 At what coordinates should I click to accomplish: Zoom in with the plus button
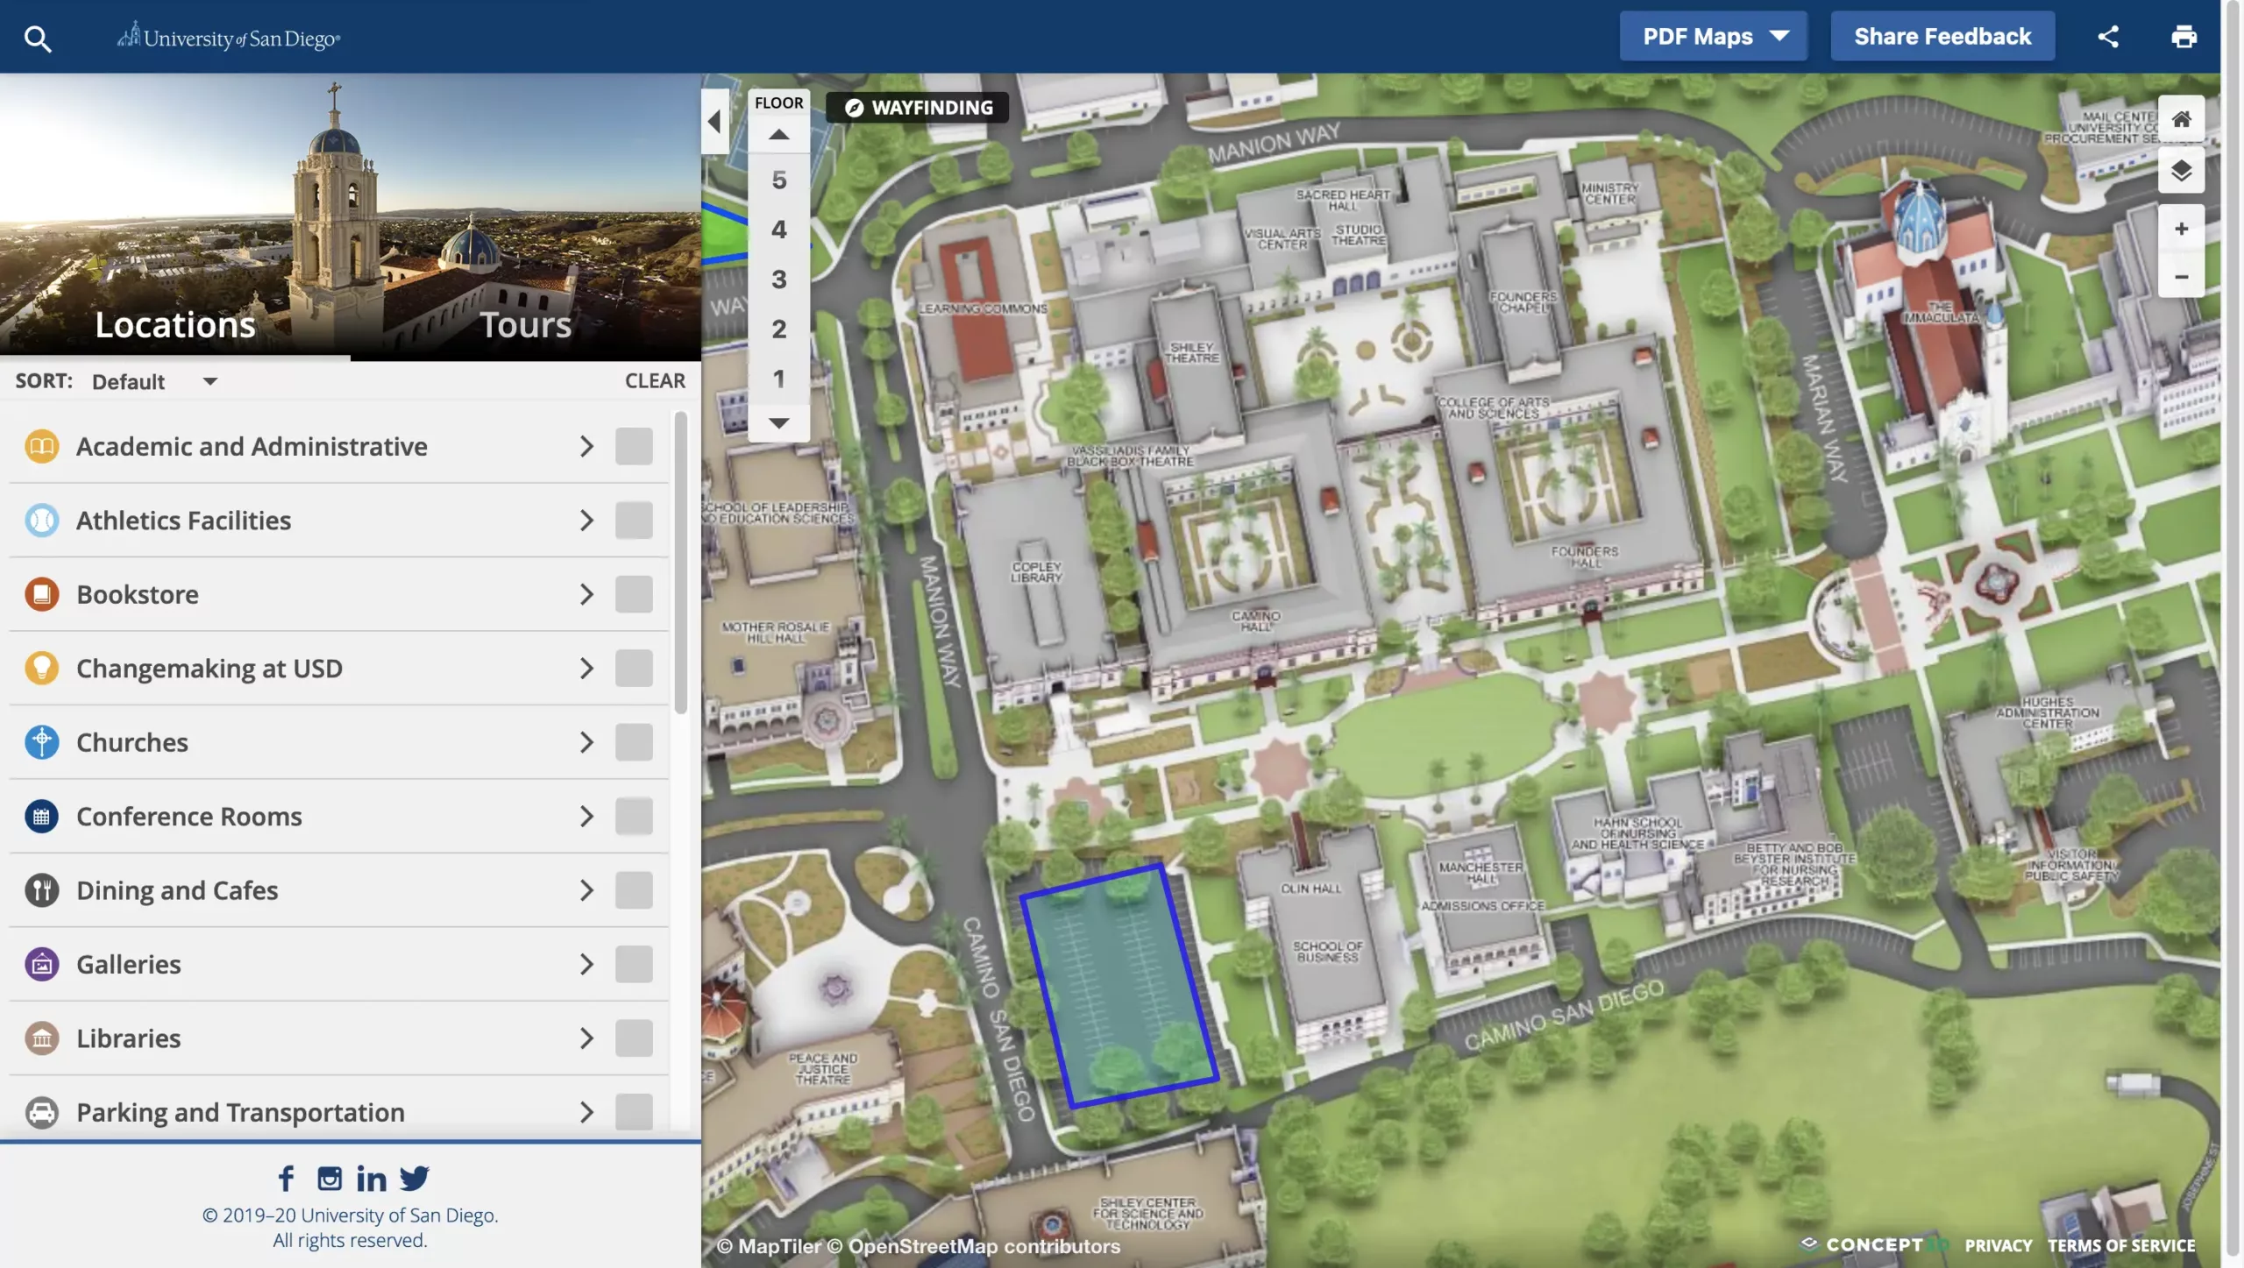pos(2181,229)
